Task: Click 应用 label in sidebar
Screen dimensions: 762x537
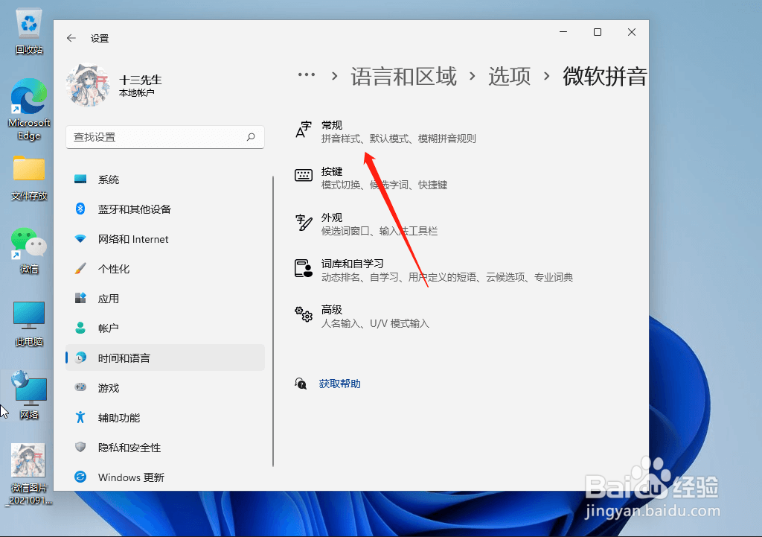Action: pyautogui.click(x=109, y=299)
